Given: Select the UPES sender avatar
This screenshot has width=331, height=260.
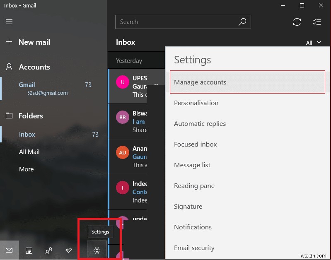Looking at the screenshot, I should (x=123, y=82).
